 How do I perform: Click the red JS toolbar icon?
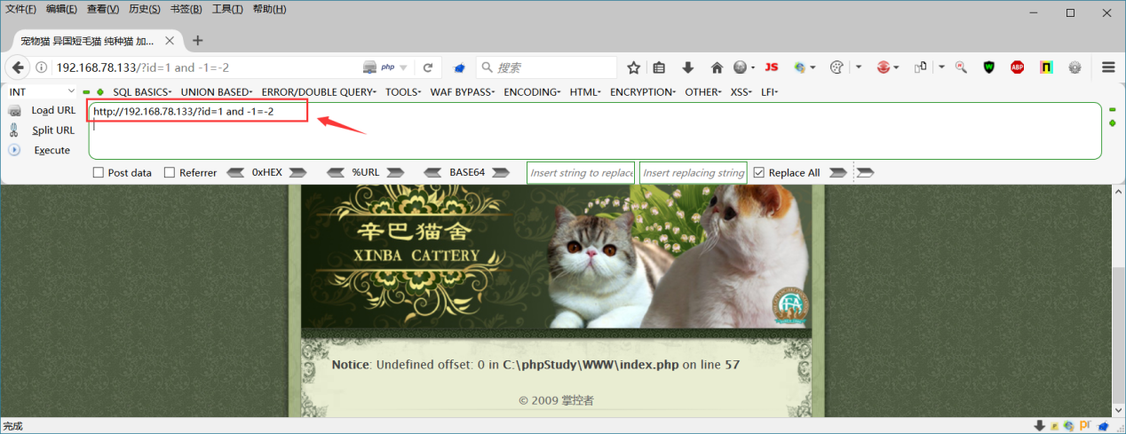point(772,67)
